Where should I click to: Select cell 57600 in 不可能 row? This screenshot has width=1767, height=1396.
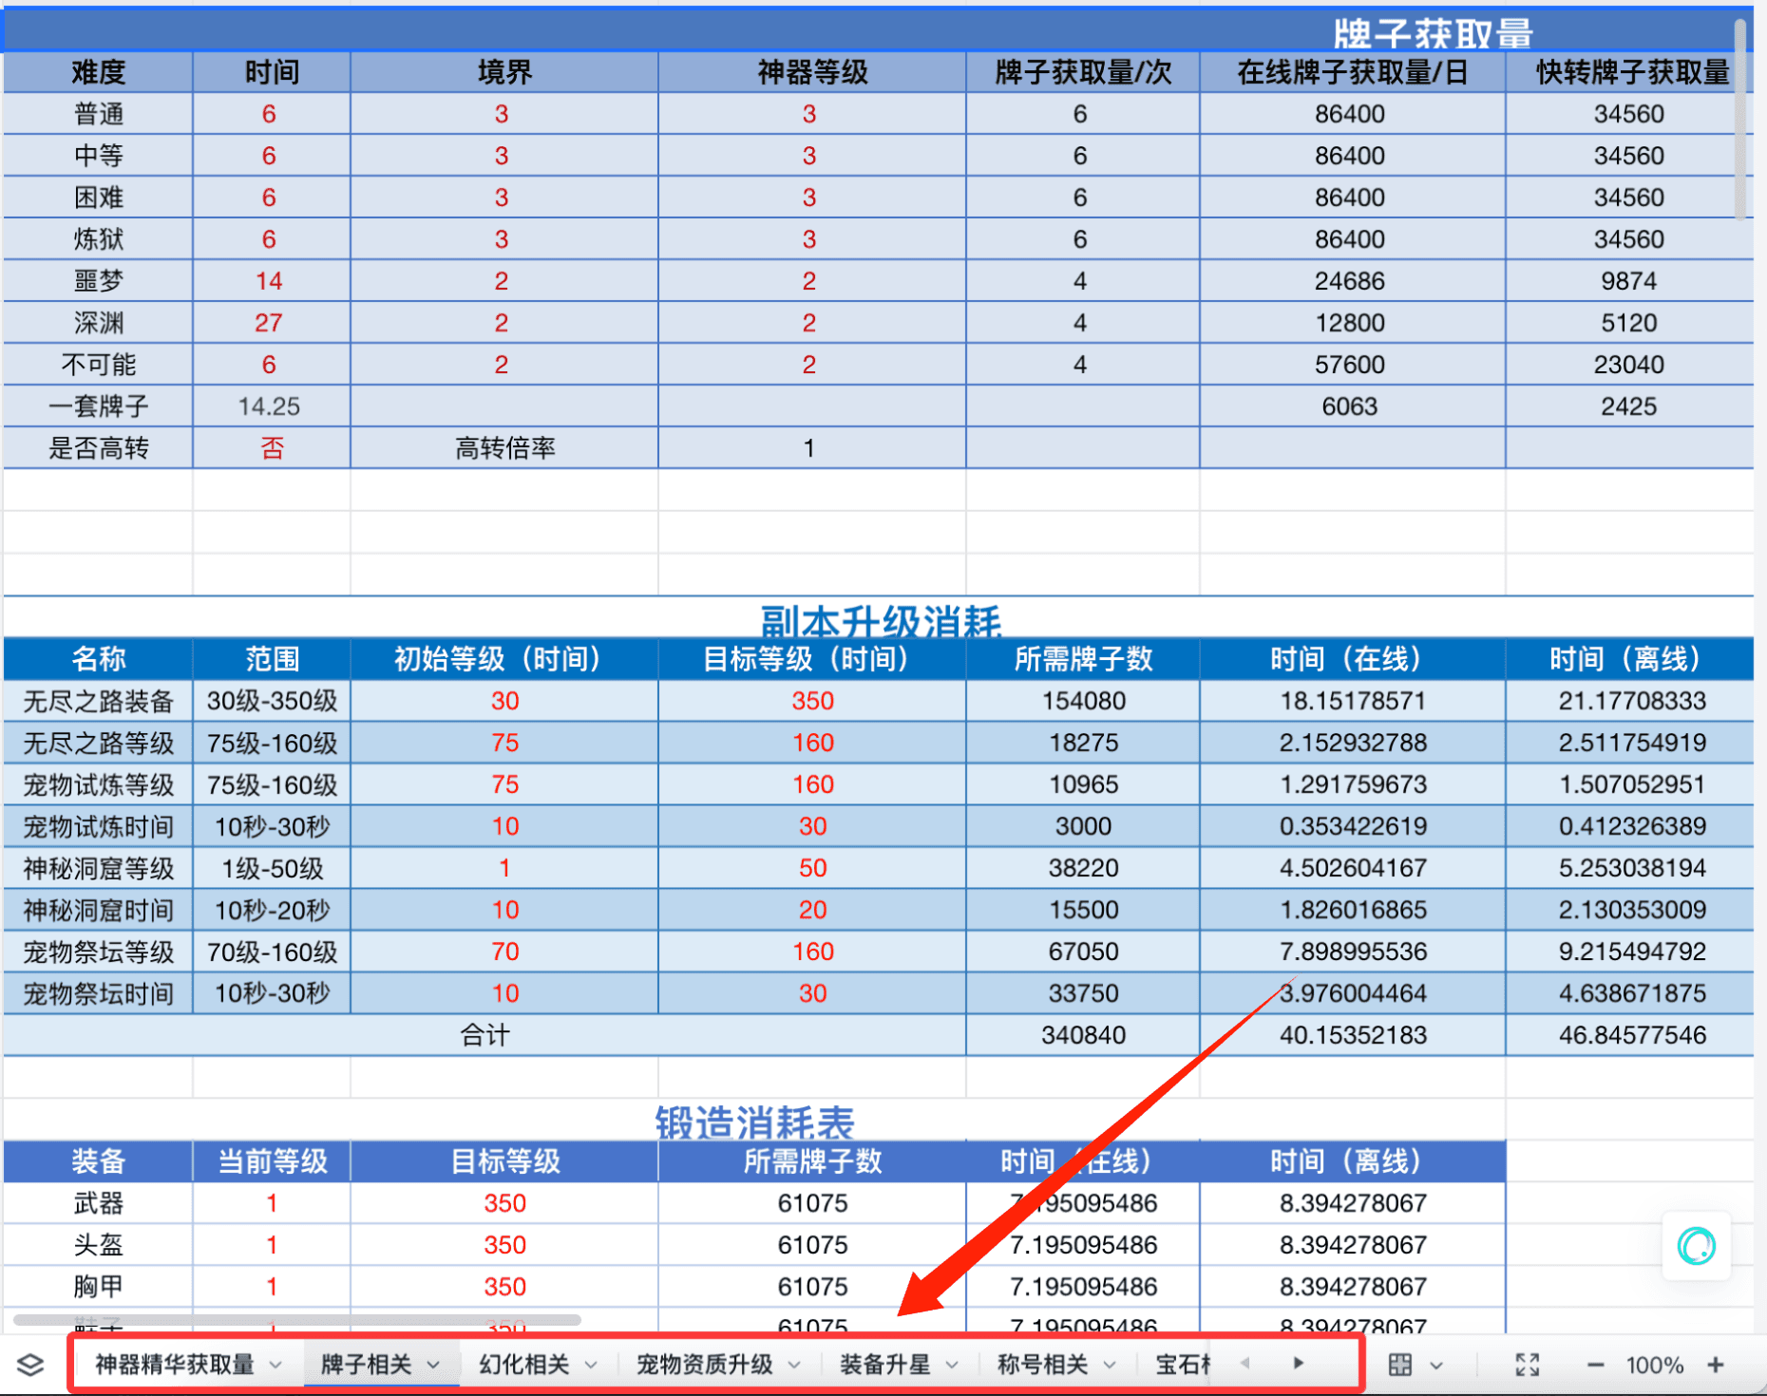[1353, 365]
